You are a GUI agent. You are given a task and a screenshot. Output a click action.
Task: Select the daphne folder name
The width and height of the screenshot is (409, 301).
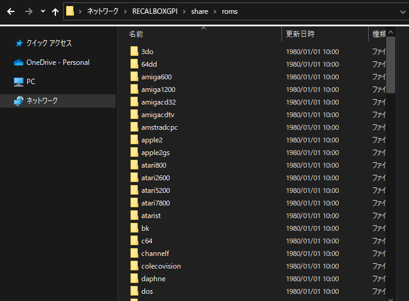(153, 279)
